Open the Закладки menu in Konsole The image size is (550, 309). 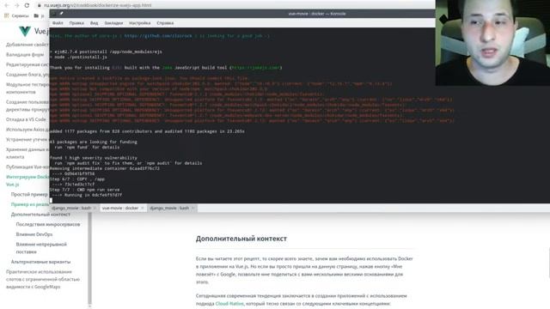(x=113, y=23)
